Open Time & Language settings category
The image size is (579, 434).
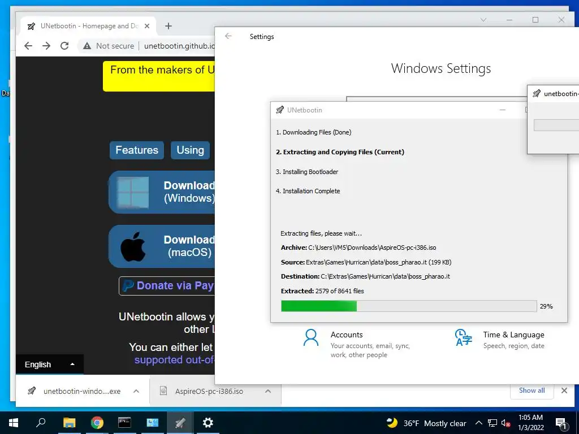click(x=500, y=340)
